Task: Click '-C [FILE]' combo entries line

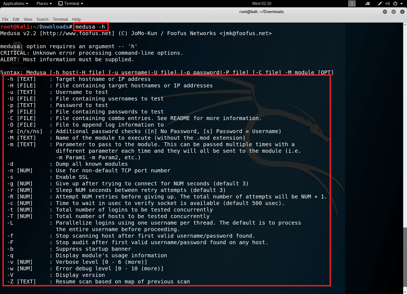Action: click(134, 118)
